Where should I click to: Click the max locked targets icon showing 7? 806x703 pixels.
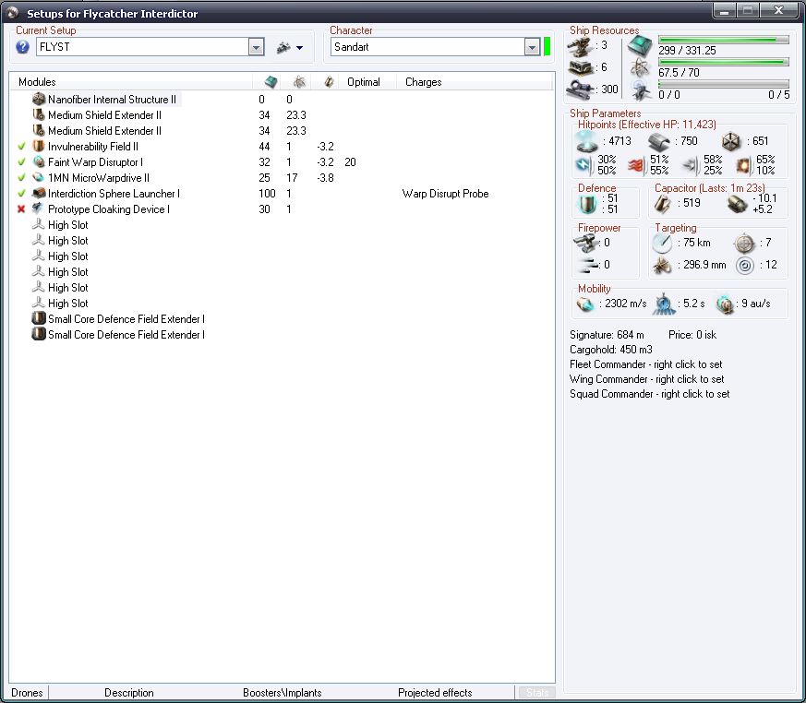(x=744, y=243)
